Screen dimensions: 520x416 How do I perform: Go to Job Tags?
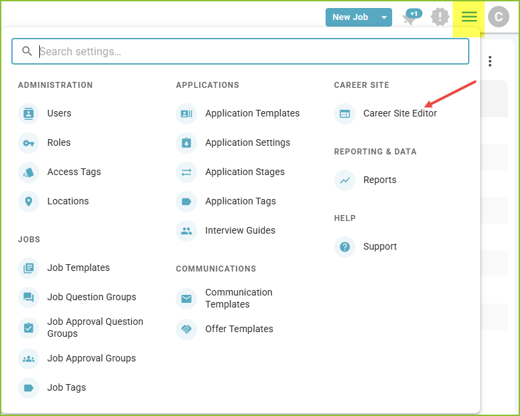(67, 387)
